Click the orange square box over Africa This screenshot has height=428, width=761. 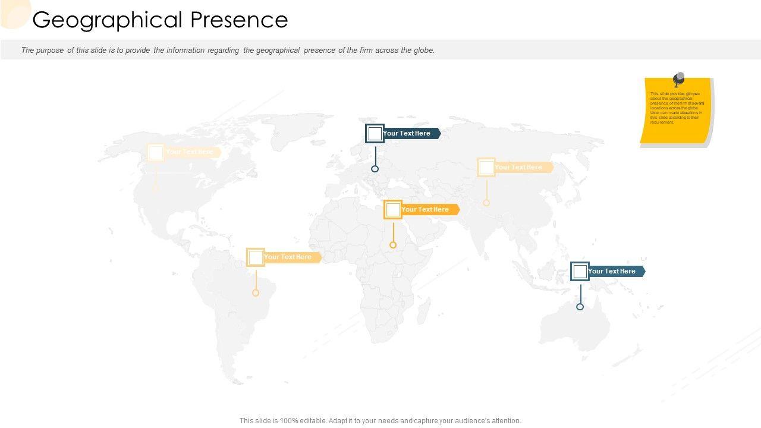click(x=393, y=210)
